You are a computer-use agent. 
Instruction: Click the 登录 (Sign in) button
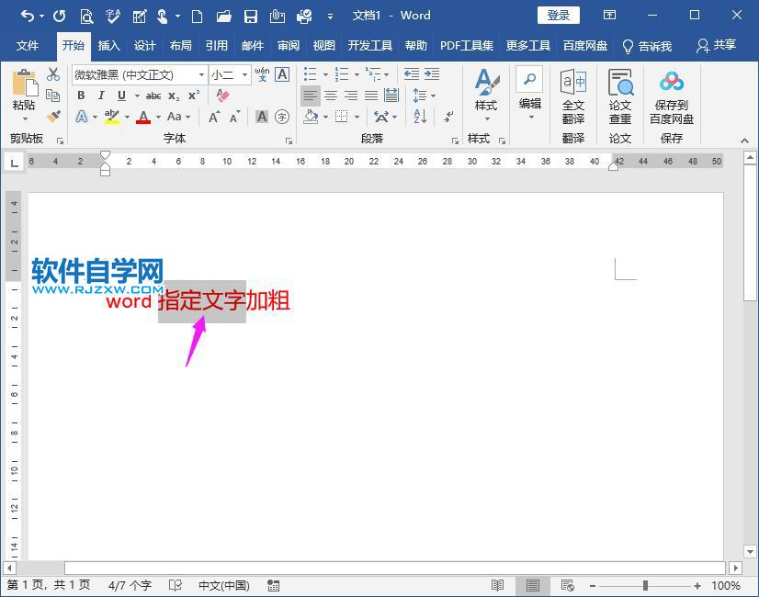tap(557, 15)
